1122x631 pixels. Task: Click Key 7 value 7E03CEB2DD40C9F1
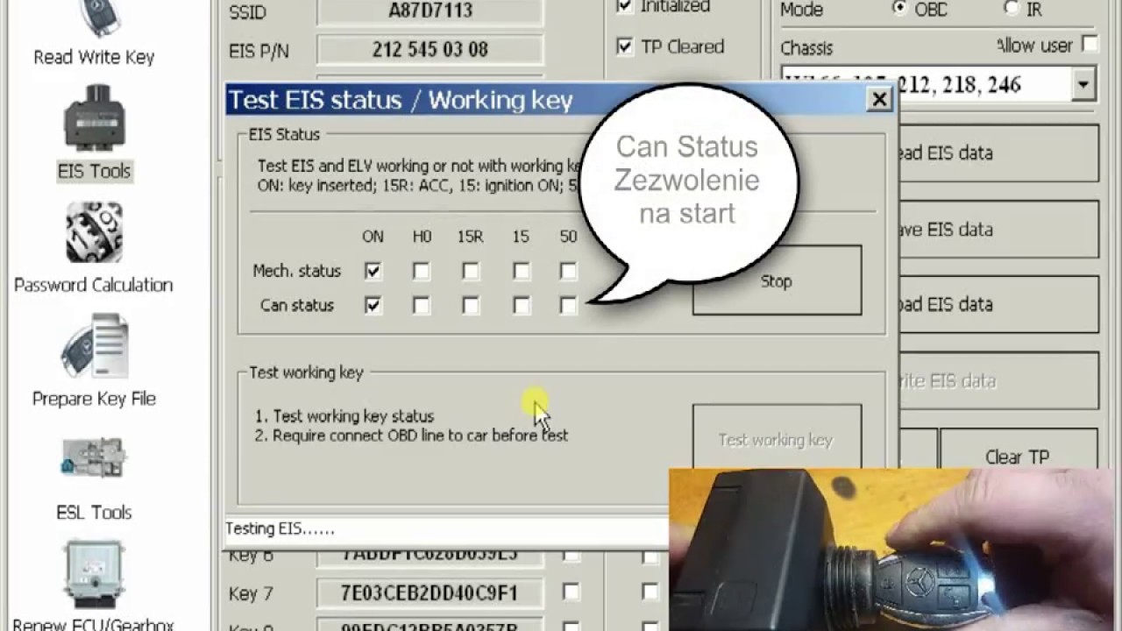(430, 593)
